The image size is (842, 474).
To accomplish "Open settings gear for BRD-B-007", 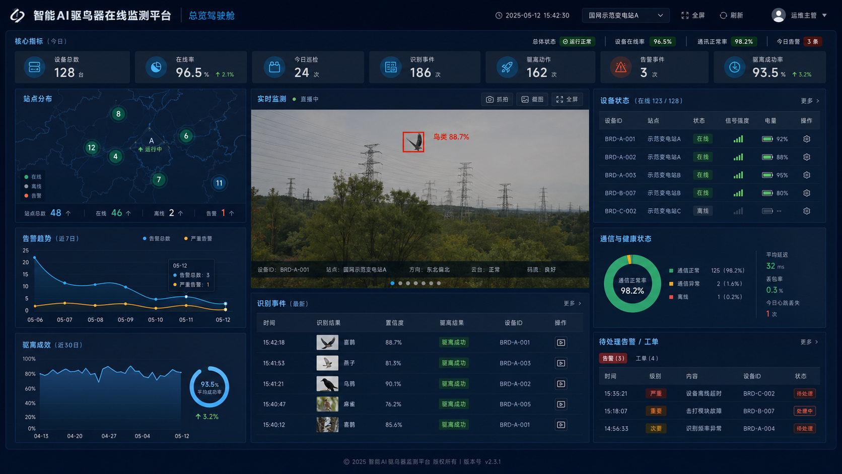I will tap(807, 193).
